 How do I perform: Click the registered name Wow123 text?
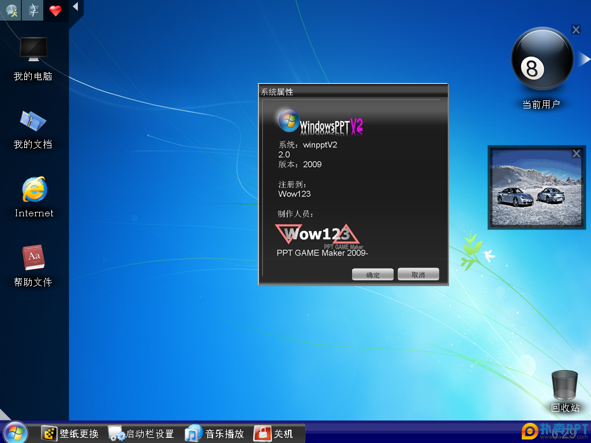[x=294, y=194]
